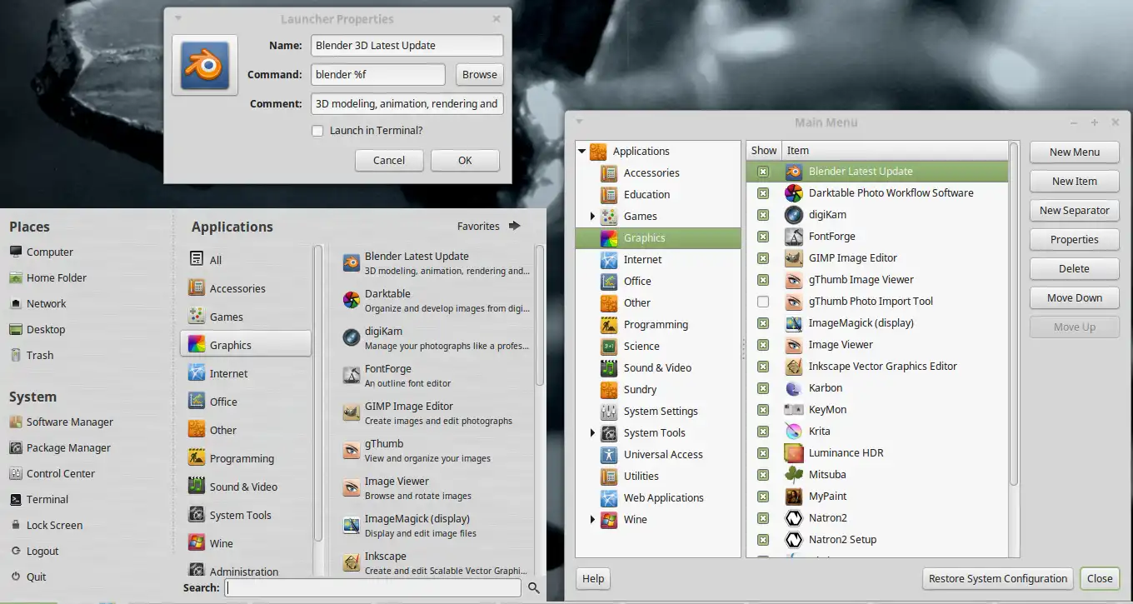Uncheck Show for gThumb Image Viewer
Image resolution: width=1133 pixels, height=604 pixels.
763,280
